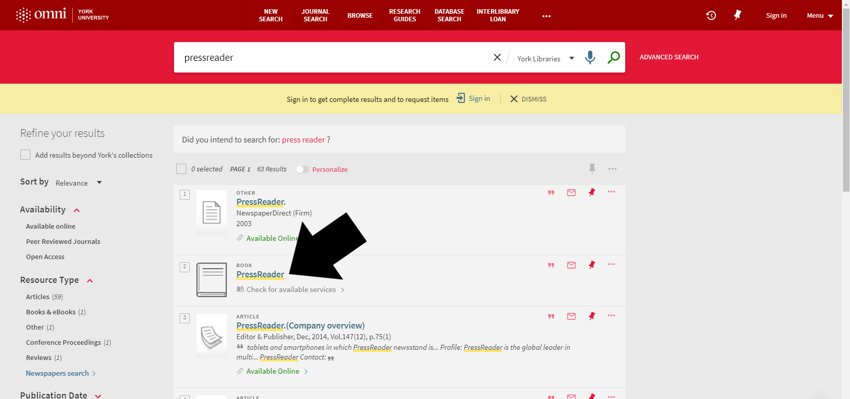Open the York Libraries scope dropdown

tap(546, 58)
